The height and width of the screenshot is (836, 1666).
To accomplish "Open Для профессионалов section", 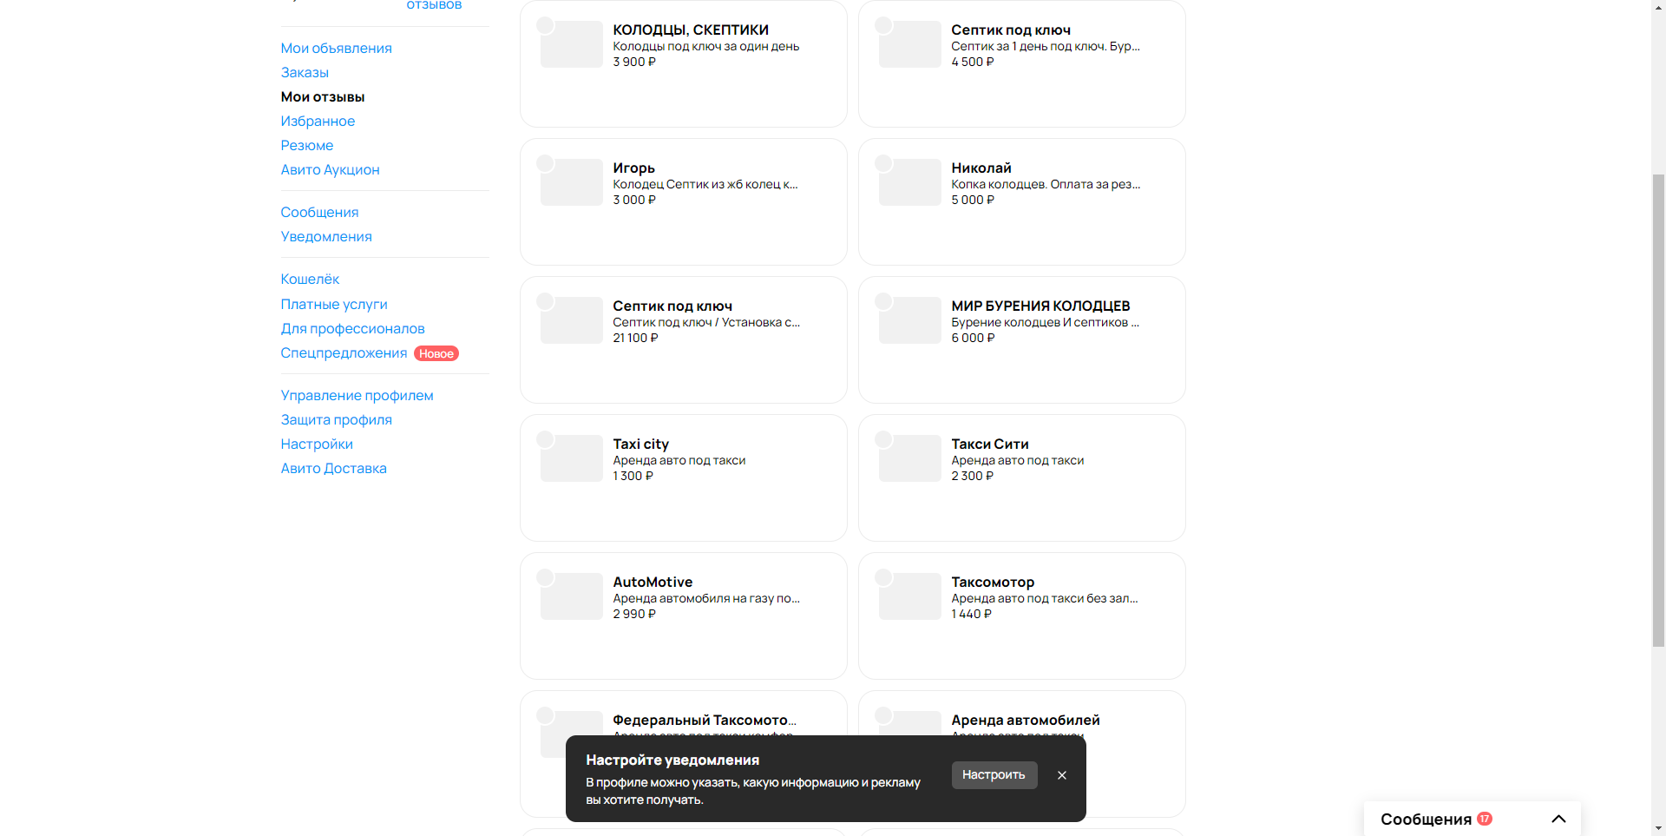I will tap(352, 329).
